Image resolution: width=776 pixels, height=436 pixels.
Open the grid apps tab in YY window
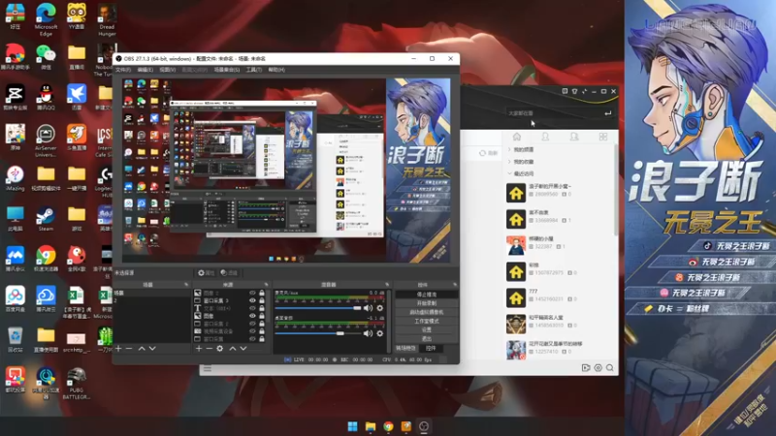(x=602, y=137)
